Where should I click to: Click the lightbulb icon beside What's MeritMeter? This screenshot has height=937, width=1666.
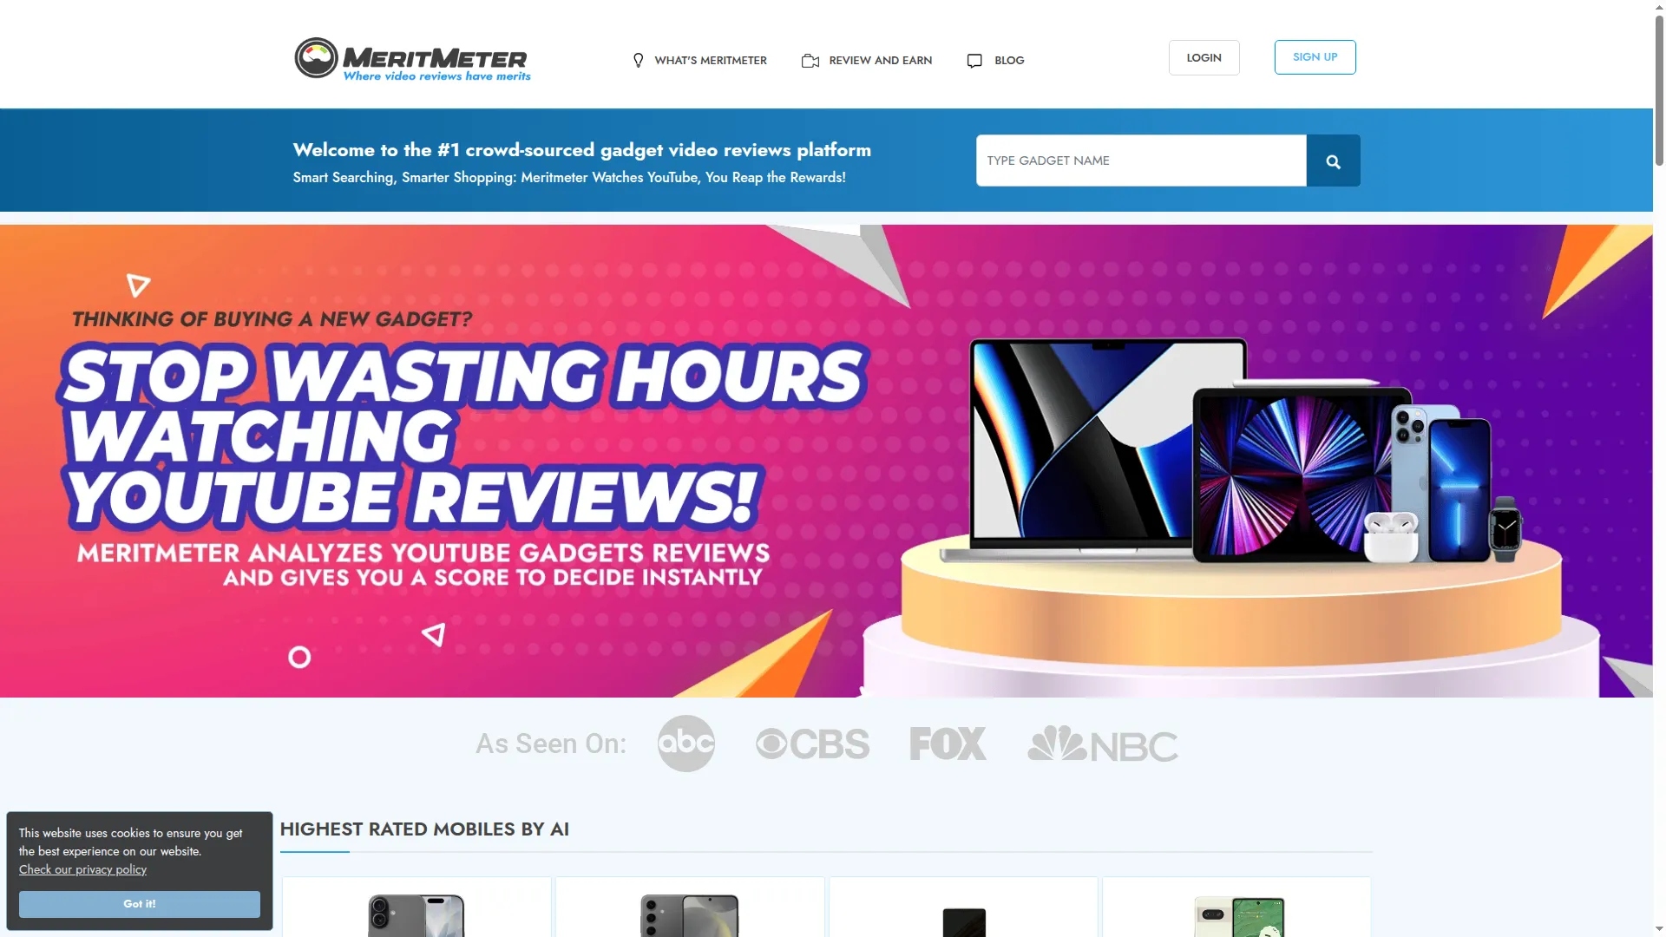pos(639,61)
